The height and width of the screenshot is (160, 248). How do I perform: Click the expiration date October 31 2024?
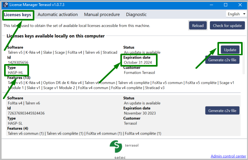[138, 62]
